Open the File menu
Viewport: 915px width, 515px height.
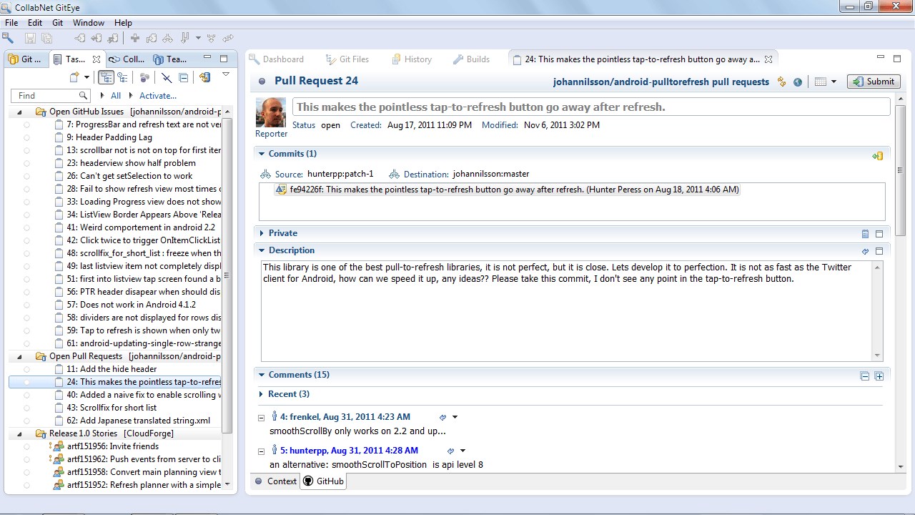[11, 23]
